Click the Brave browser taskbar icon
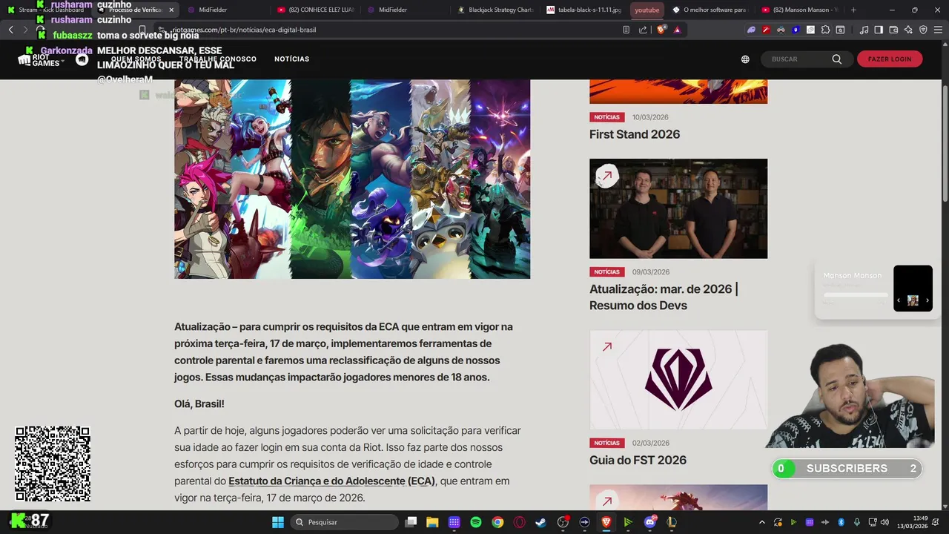The width and height of the screenshot is (949, 534). coord(606,522)
